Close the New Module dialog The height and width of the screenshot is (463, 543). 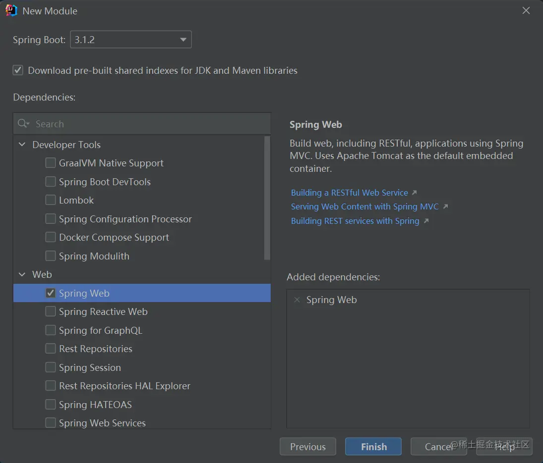tap(526, 11)
